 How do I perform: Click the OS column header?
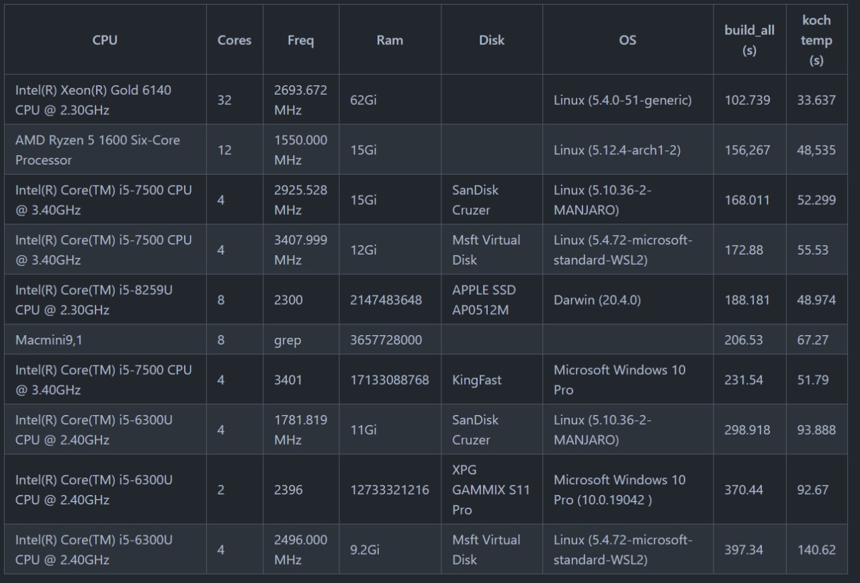pos(628,40)
